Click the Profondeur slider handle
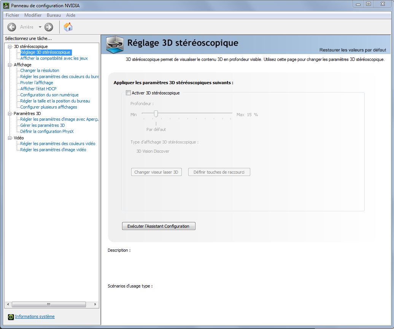394x329 pixels. pyautogui.click(x=156, y=114)
